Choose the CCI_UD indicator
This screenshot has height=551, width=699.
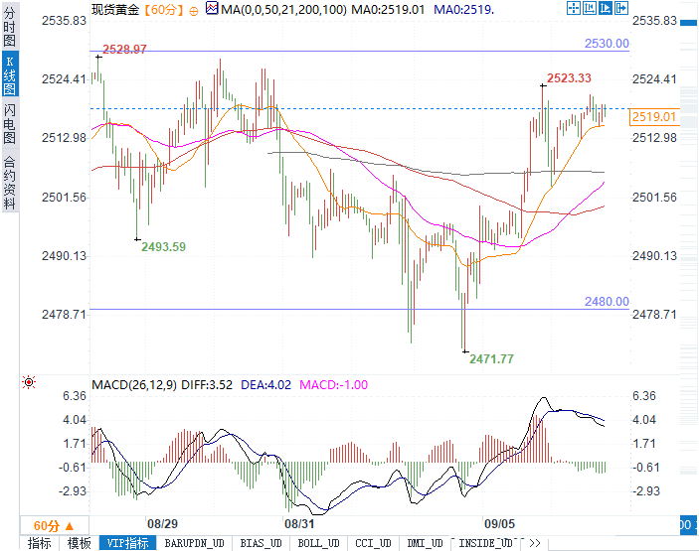(373, 543)
